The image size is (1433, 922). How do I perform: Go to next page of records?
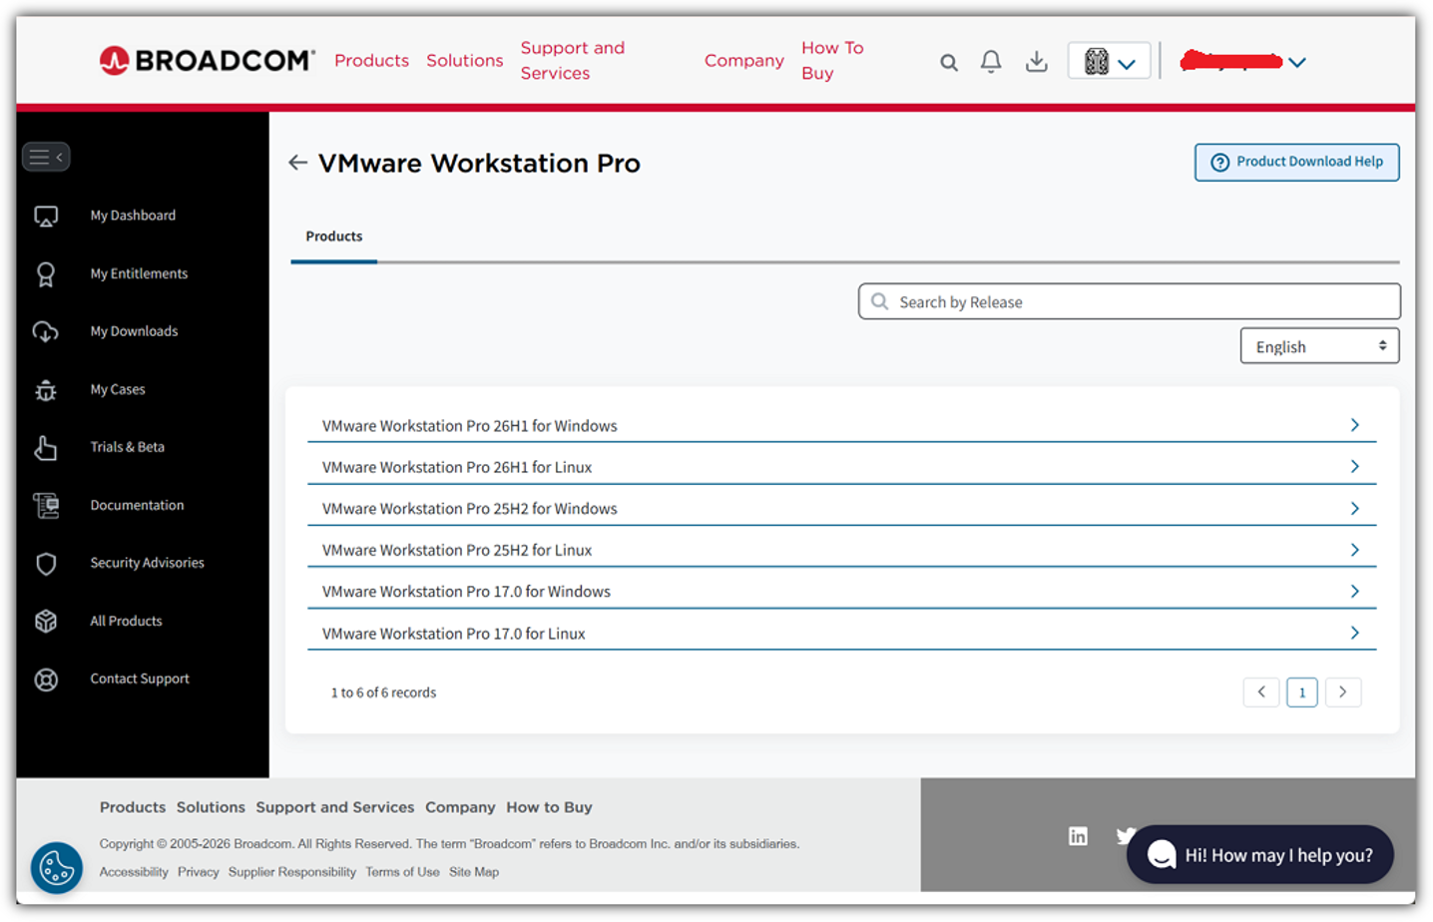tap(1343, 691)
